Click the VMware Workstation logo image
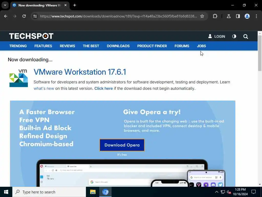This screenshot has width=262, height=197. tap(18, 78)
